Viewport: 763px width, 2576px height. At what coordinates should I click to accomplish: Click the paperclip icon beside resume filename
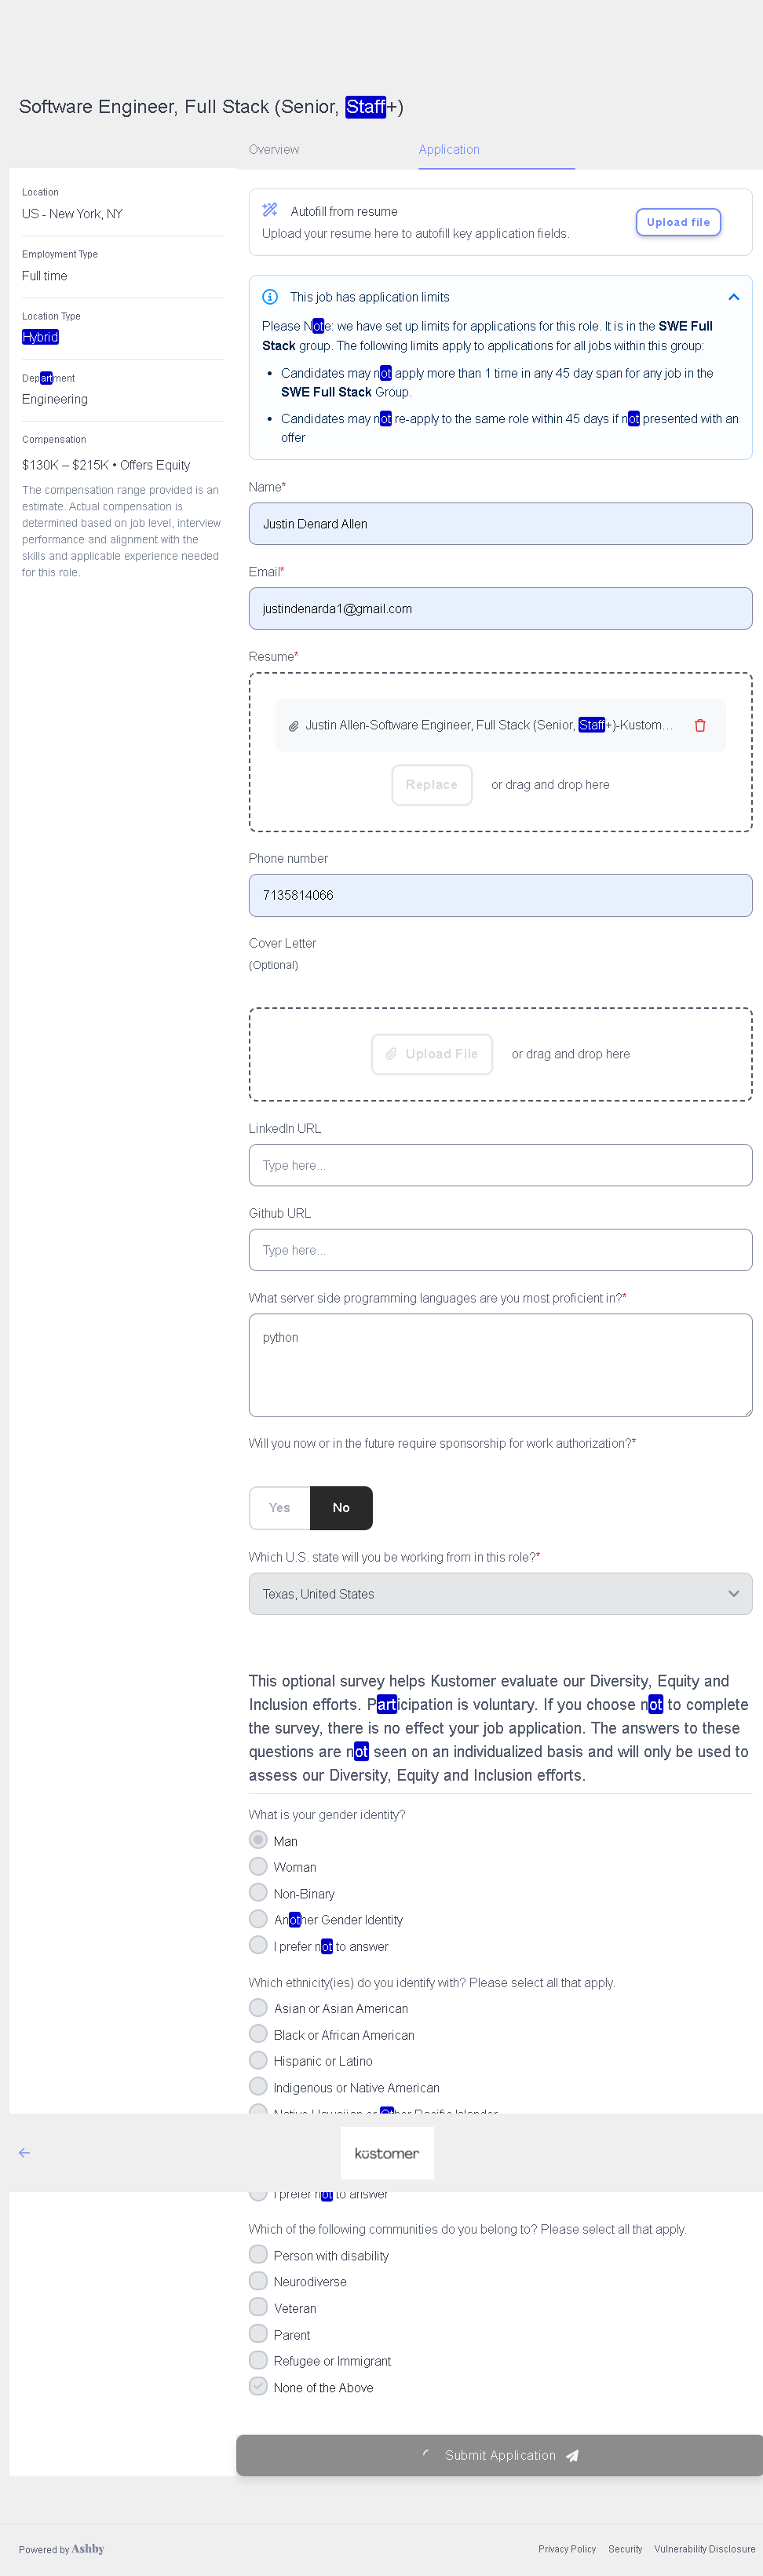pos(293,726)
